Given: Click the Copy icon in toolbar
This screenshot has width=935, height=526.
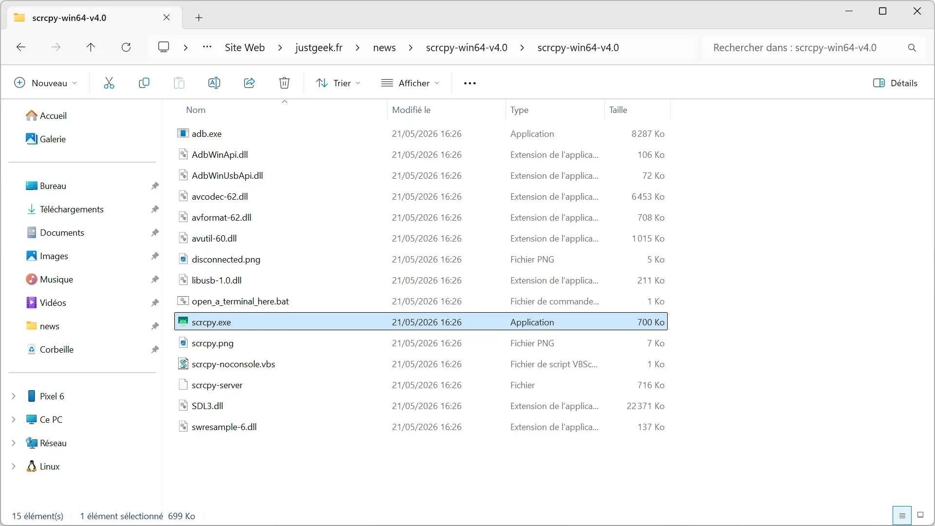Looking at the screenshot, I should point(144,83).
